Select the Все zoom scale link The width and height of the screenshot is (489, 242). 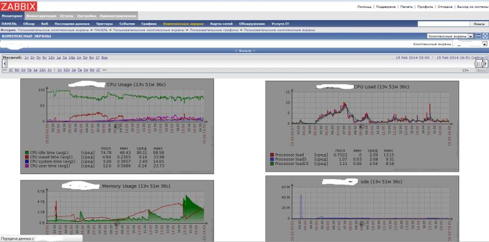pyautogui.click(x=105, y=57)
